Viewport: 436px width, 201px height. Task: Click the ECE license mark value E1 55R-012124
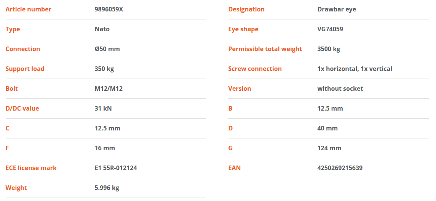[116, 168]
